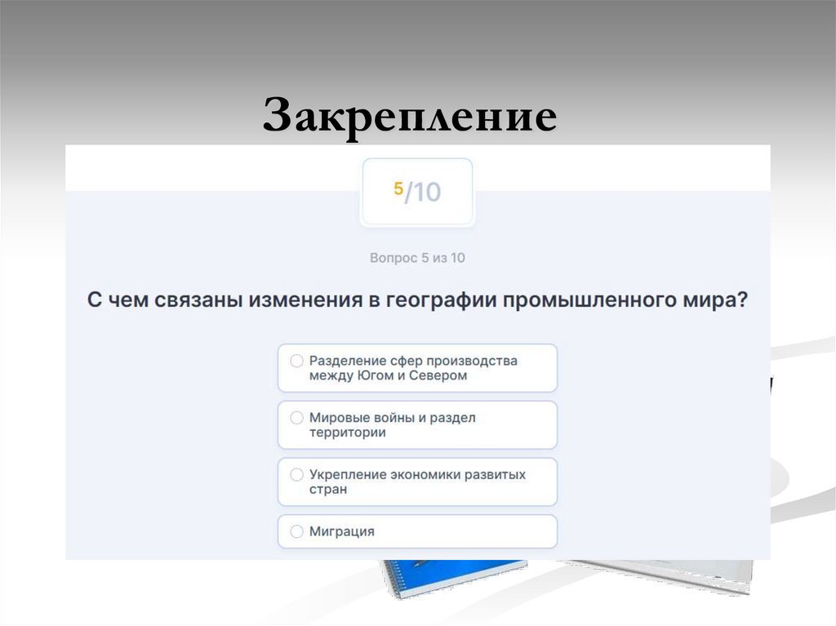
Task: Pick the option 'Укрепление экономики развитых стран'
Action: coord(416,482)
